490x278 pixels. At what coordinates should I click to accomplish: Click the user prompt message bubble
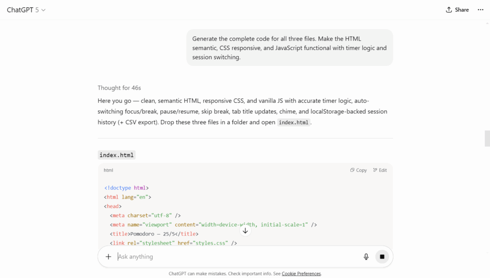pyautogui.click(x=290, y=48)
